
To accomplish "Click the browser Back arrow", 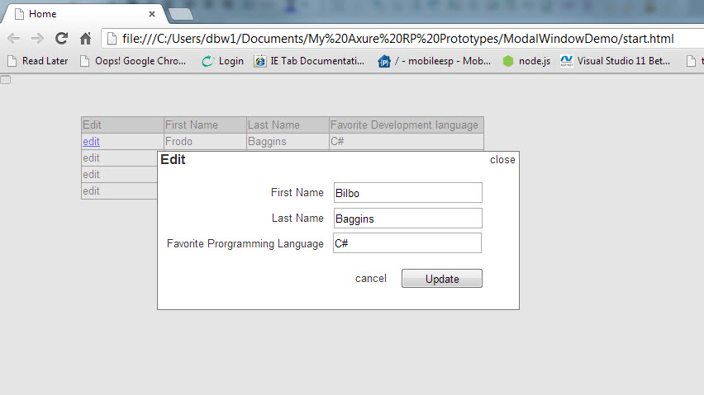I will (x=14, y=39).
